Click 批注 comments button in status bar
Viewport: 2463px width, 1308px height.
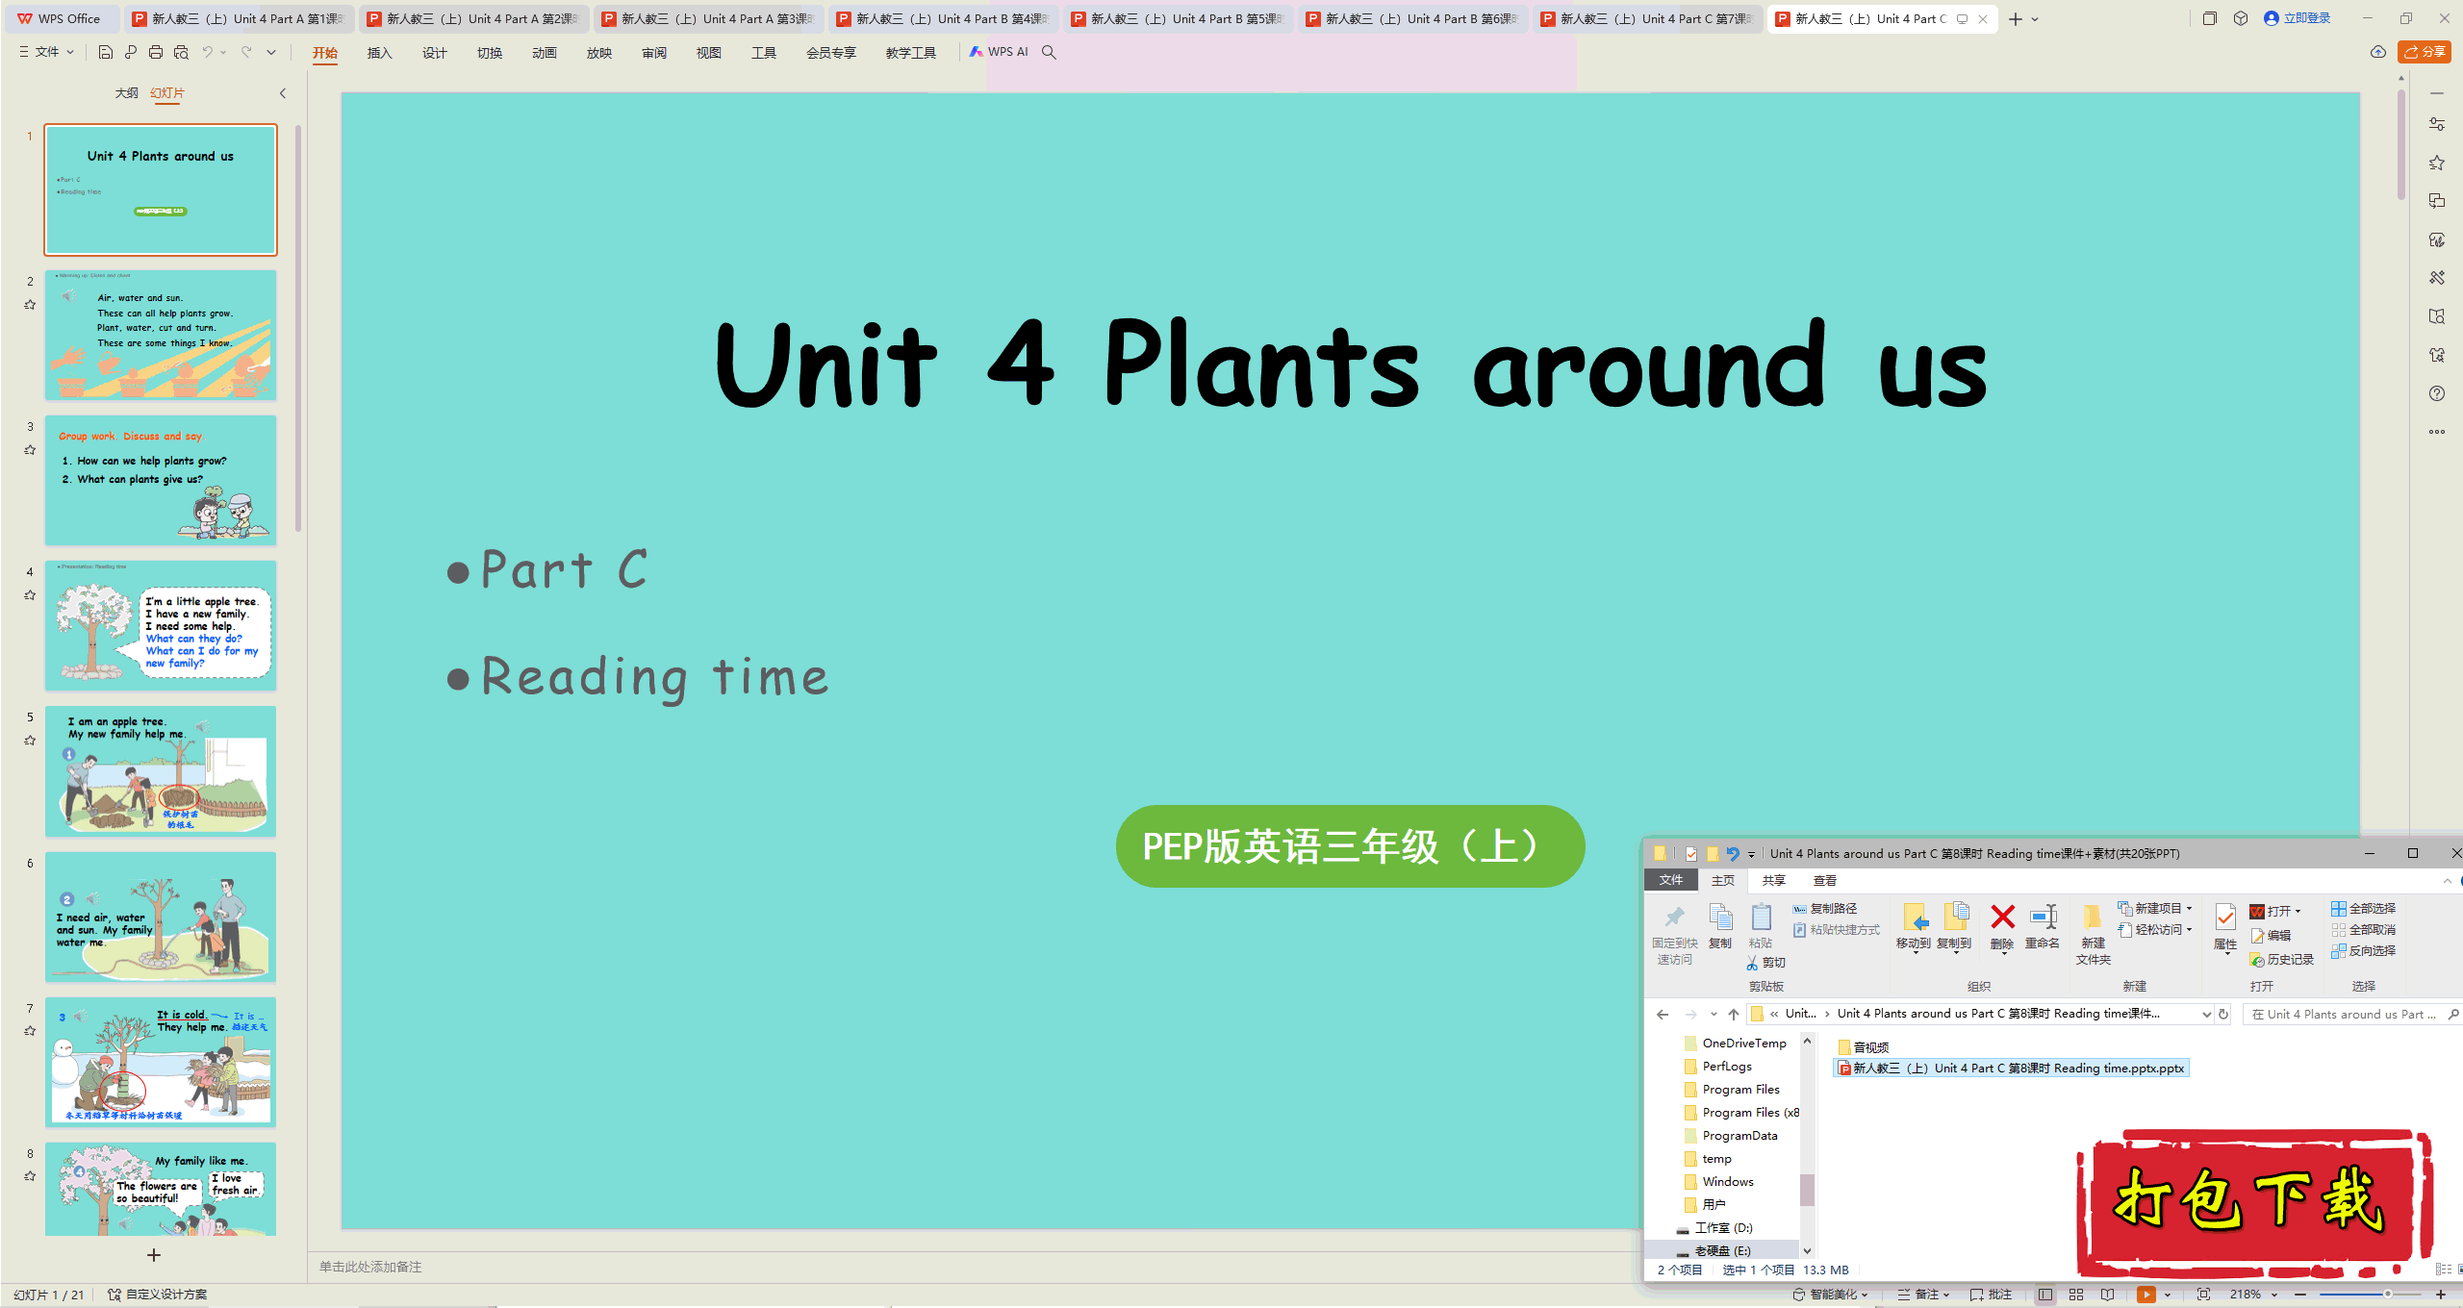[1991, 1295]
